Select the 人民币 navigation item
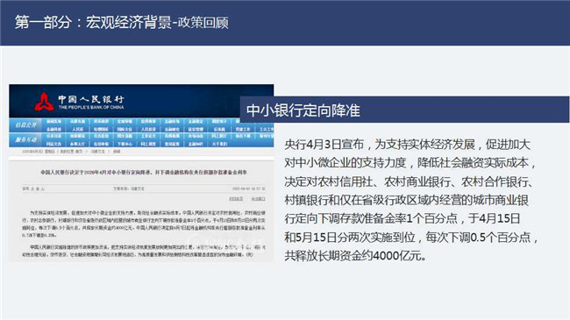 click(x=77, y=129)
